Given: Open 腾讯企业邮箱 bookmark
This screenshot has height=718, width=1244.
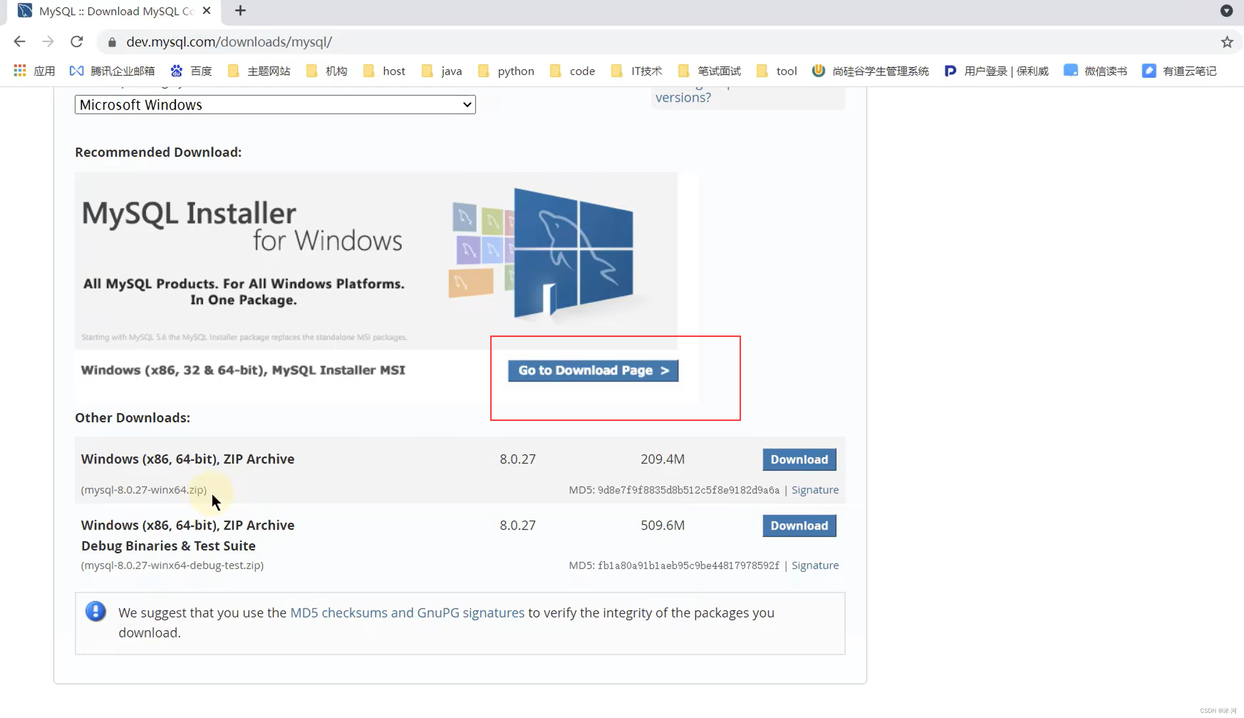Looking at the screenshot, I should [112, 71].
